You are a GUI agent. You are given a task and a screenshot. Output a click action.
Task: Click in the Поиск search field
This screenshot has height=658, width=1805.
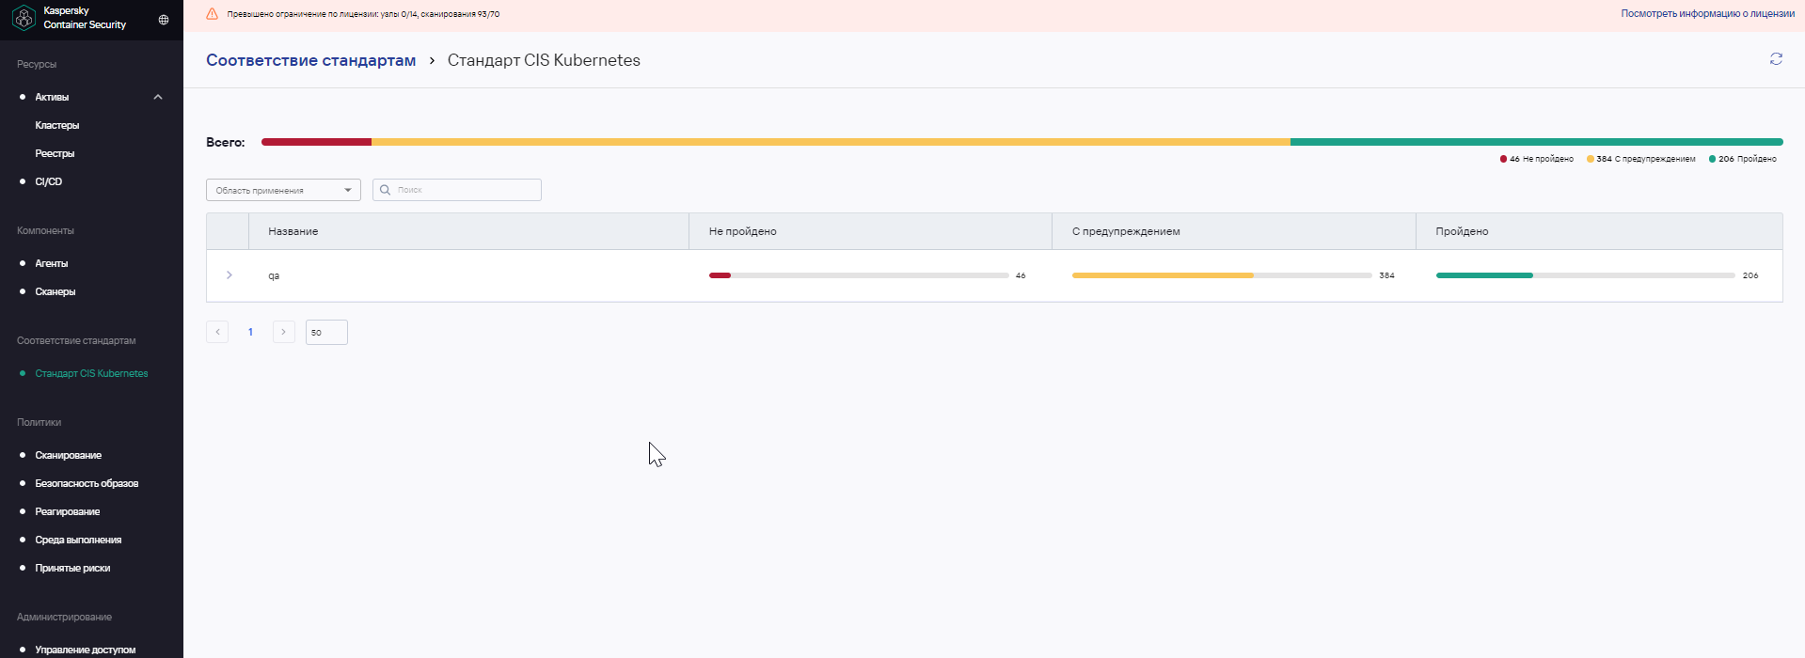[457, 190]
